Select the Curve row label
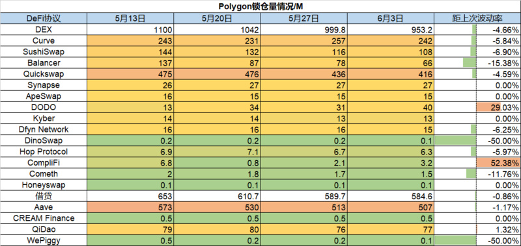Image resolution: width=521 pixels, height=246 pixels. 44,41
